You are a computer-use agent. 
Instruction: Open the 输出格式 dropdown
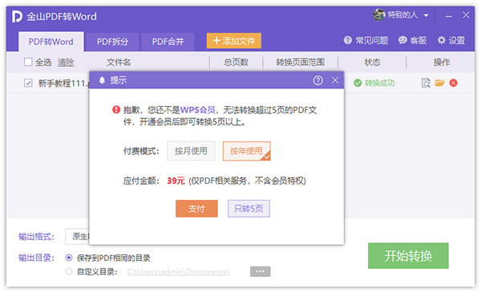[77, 237]
